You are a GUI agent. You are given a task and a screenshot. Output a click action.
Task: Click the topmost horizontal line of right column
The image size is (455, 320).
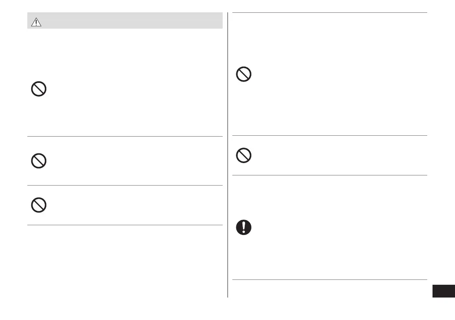pyautogui.click(x=329, y=13)
